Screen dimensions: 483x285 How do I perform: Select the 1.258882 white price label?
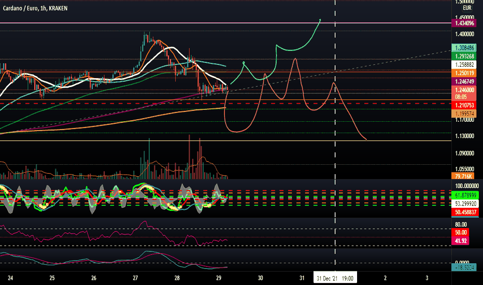(464, 65)
